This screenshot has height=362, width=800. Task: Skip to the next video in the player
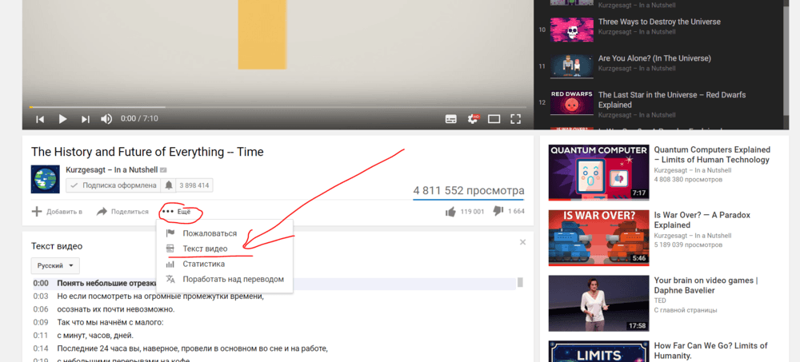coord(86,119)
